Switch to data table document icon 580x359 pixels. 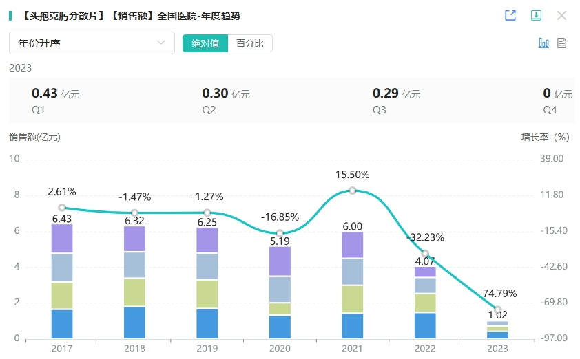[x=561, y=43]
